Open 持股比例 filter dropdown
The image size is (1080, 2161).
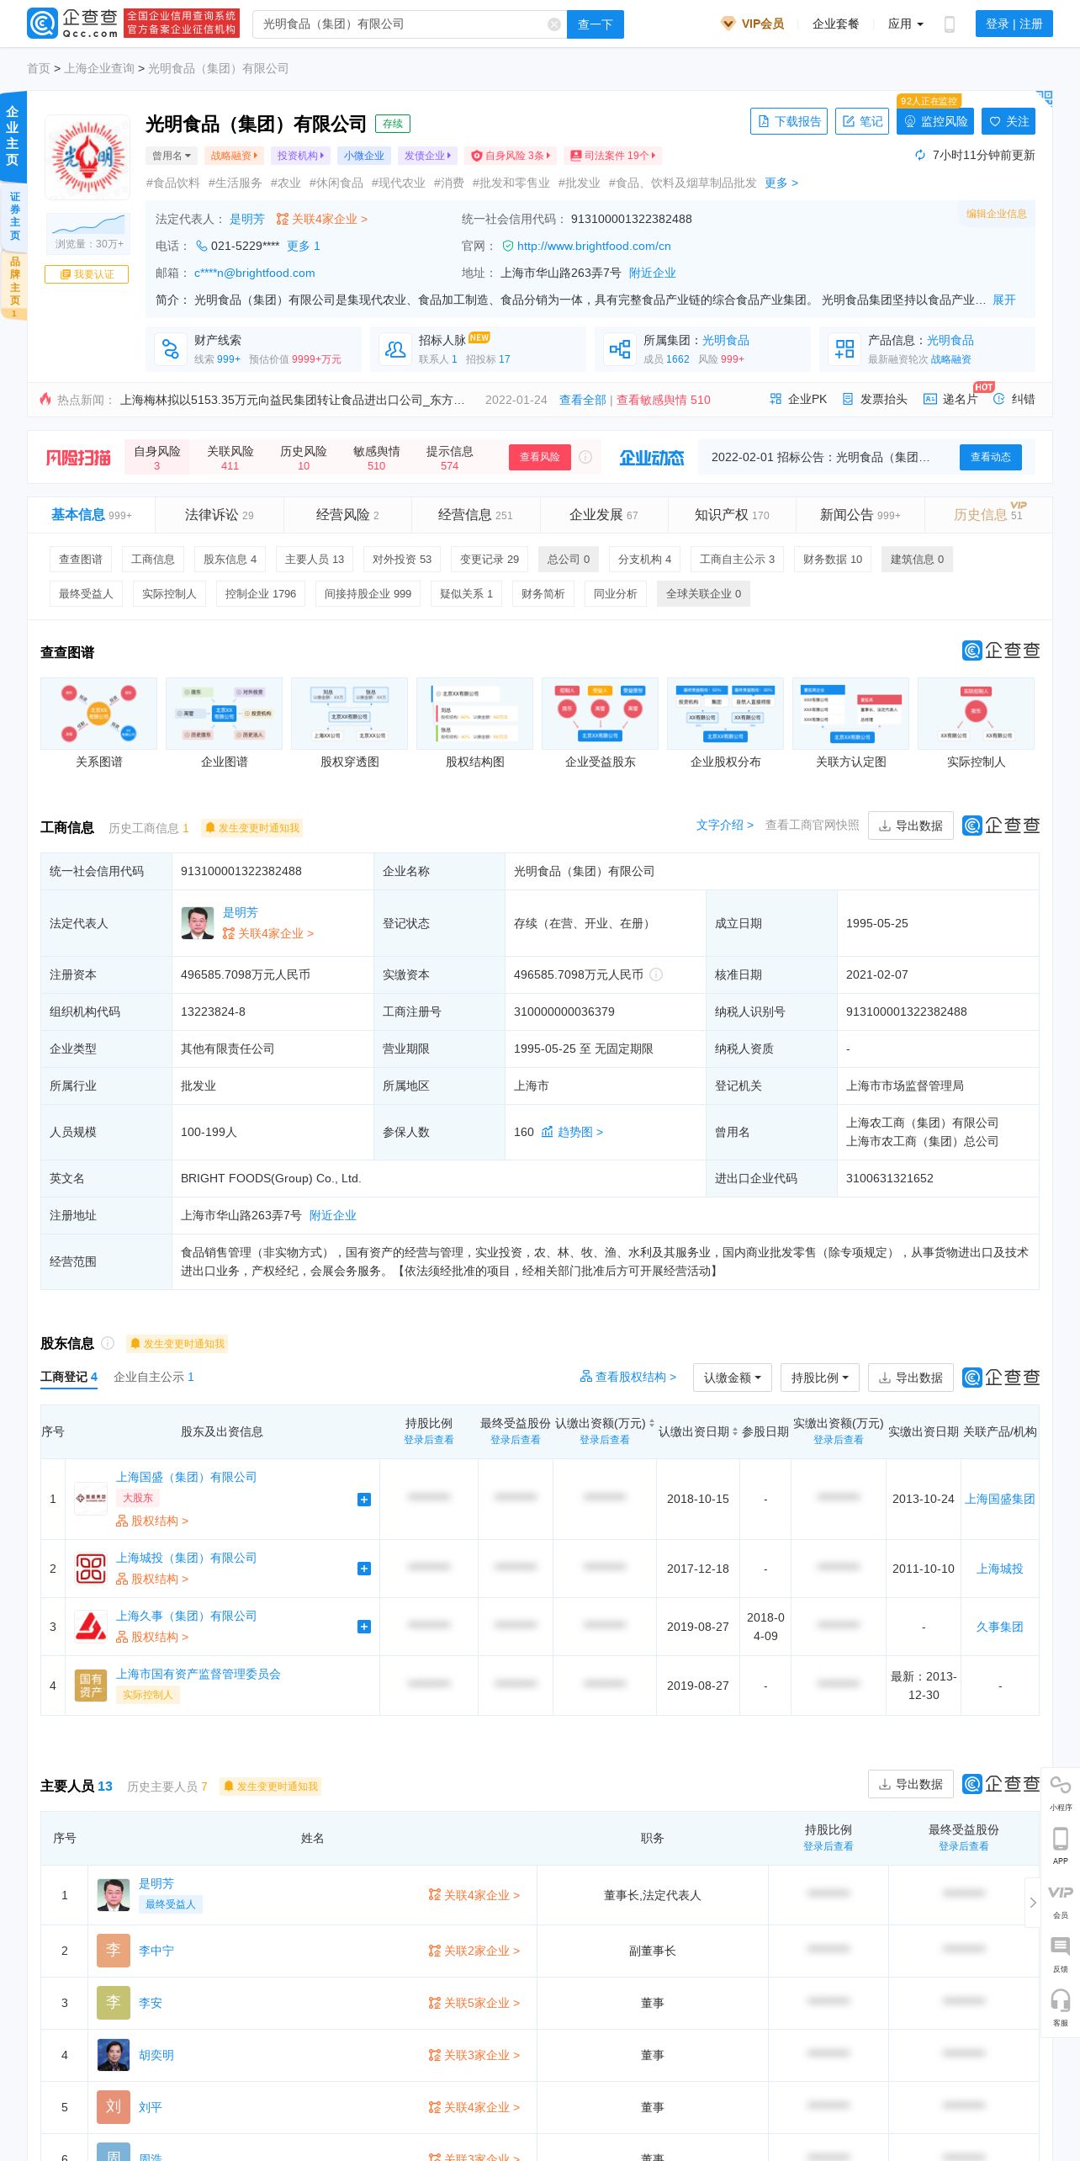820,1378
